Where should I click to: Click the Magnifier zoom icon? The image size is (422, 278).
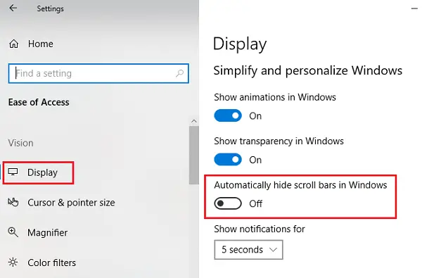tap(13, 232)
